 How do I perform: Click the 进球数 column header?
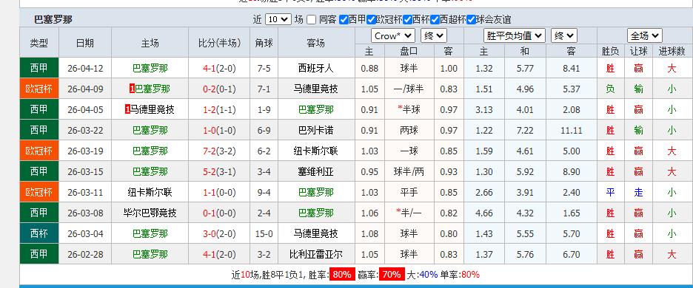[672, 51]
